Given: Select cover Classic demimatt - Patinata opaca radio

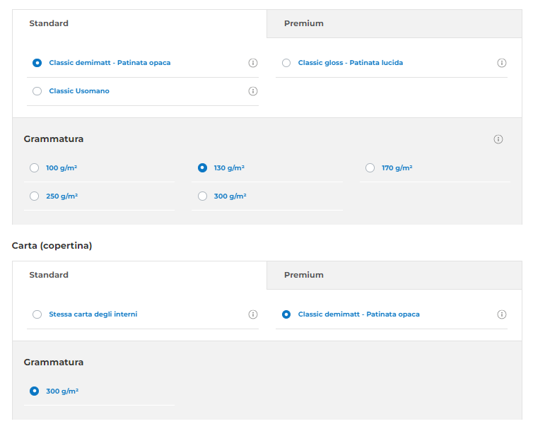Looking at the screenshot, I should coord(286,314).
